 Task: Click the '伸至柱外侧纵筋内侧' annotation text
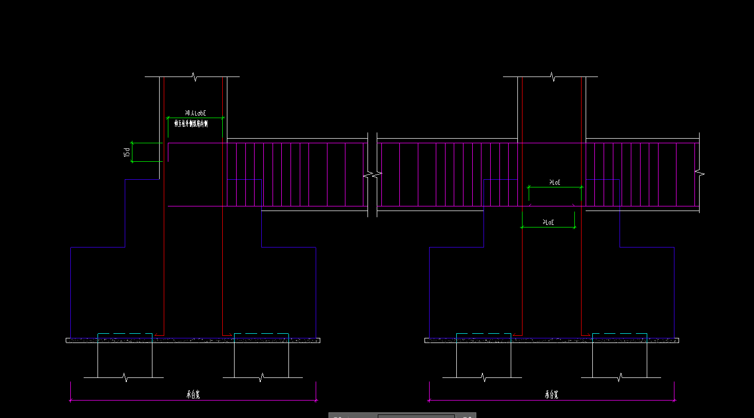click(x=191, y=124)
